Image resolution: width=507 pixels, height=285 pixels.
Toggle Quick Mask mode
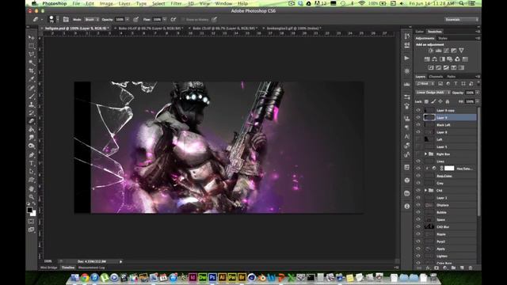(31, 222)
